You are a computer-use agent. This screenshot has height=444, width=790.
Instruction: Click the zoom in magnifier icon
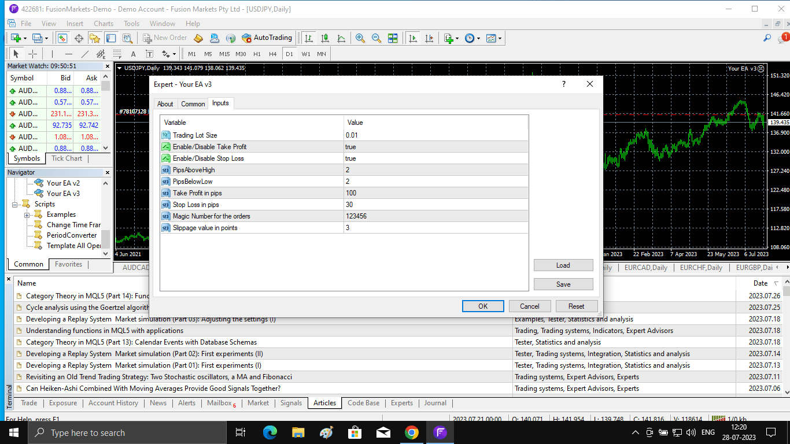tap(360, 38)
